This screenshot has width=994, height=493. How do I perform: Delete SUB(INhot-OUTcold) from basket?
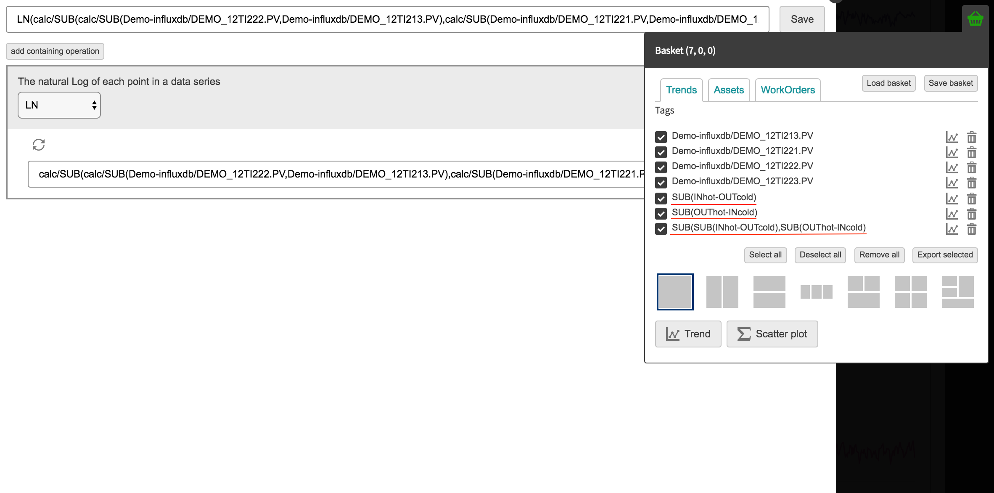972,199
